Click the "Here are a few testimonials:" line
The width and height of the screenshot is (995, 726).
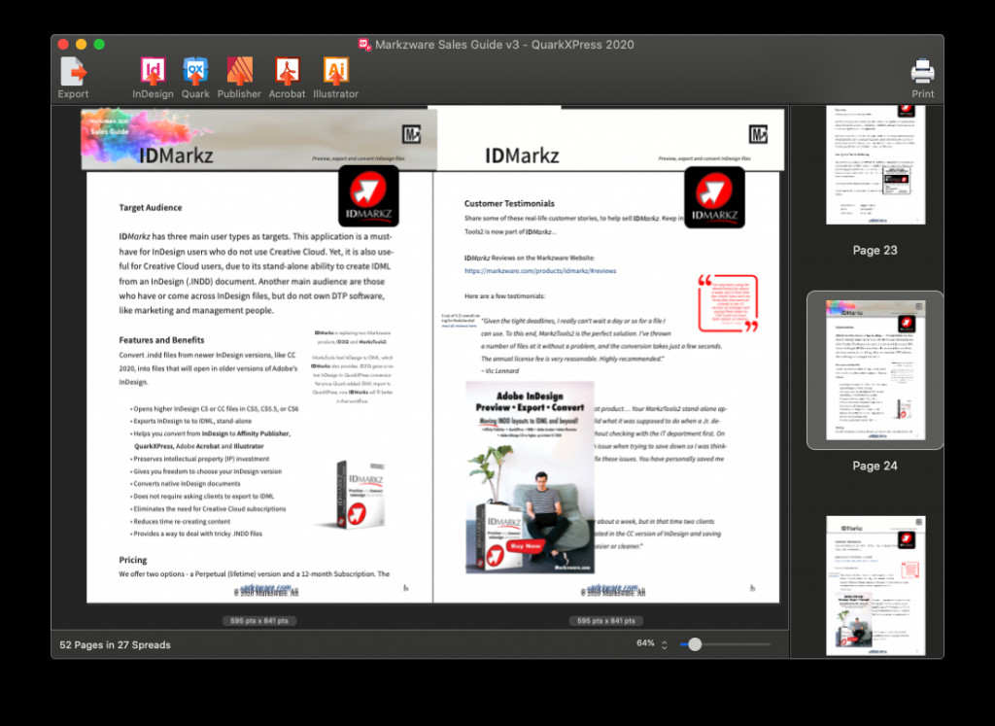tap(504, 296)
